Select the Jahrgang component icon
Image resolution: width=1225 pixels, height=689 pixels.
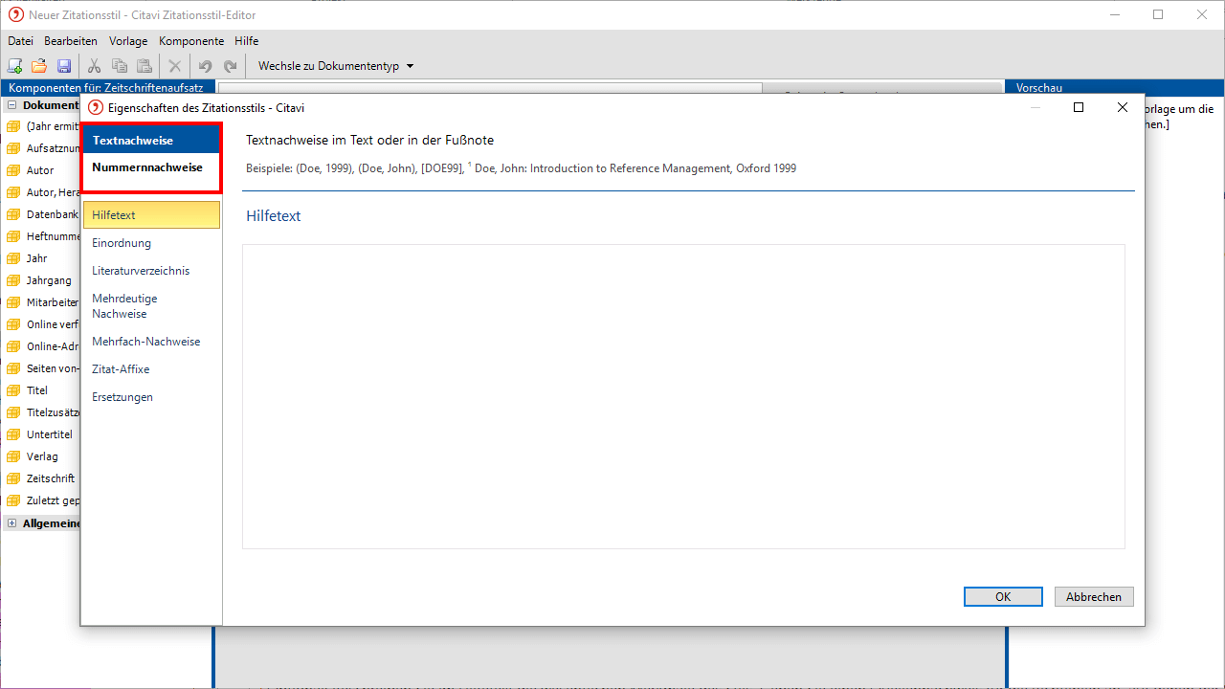click(x=13, y=280)
